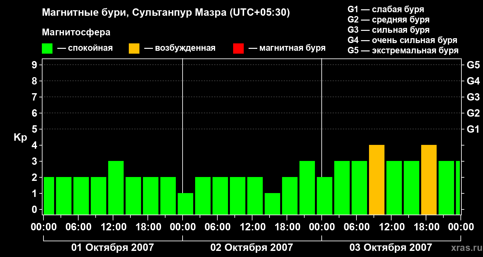Click the orange bar at 18:00 on 03 Октября
The image size is (483, 257).
429,180
